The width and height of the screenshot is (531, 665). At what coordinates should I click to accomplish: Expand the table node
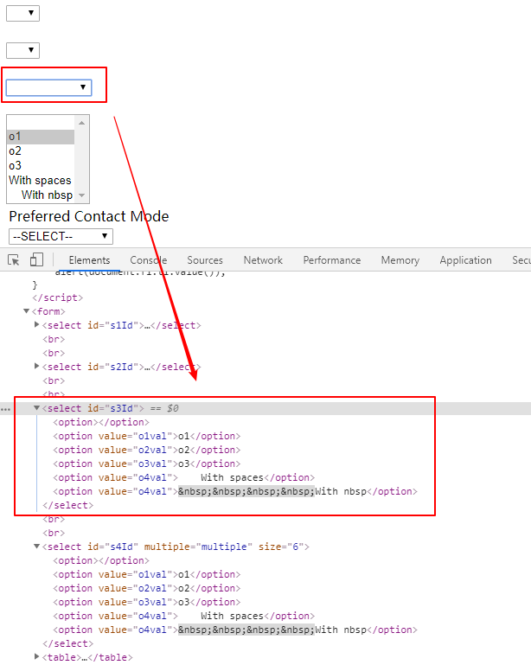pos(36,656)
